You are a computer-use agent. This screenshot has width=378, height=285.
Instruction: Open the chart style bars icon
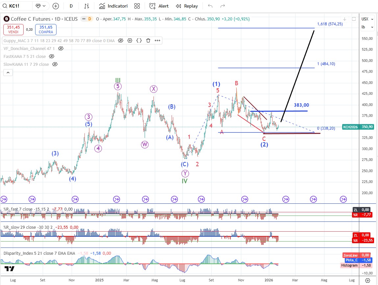click(87, 6)
